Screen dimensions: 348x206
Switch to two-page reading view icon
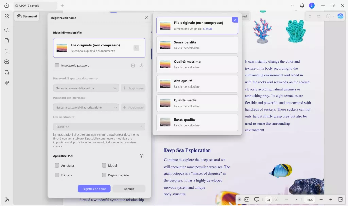point(247,200)
